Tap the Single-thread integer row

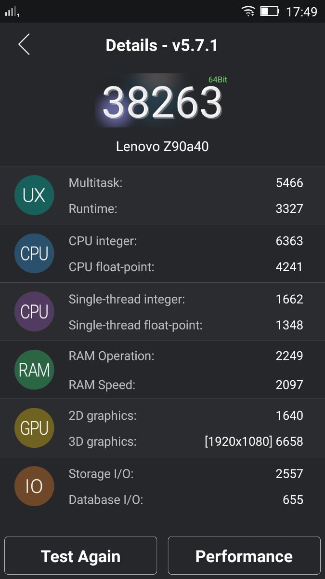(x=185, y=299)
